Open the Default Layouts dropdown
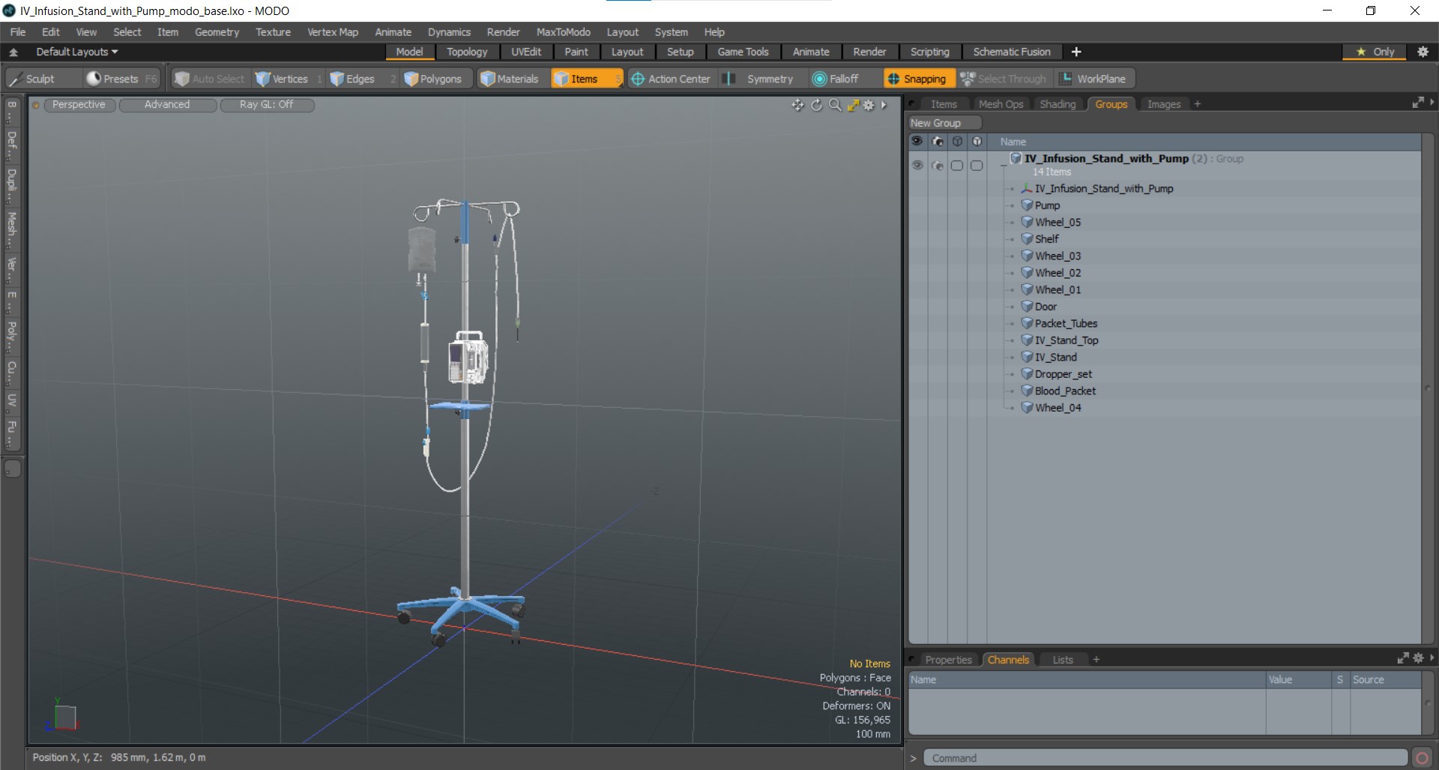 pos(76,52)
